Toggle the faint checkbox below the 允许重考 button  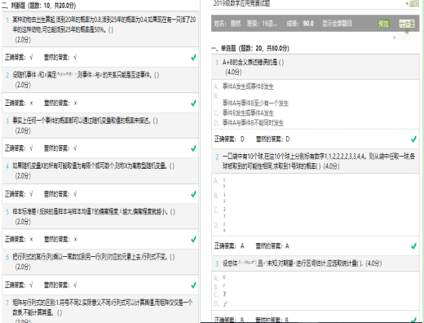coord(394,38)
